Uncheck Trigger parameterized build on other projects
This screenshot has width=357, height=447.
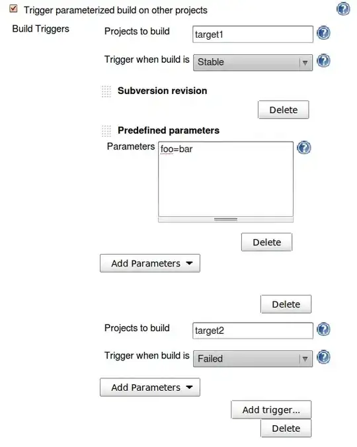pos(13,9)
